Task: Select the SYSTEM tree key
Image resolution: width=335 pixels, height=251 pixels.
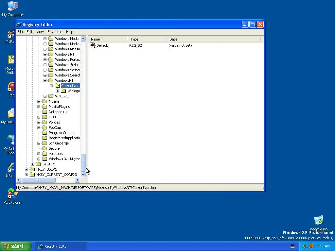Action: click(x=49, y=164)
